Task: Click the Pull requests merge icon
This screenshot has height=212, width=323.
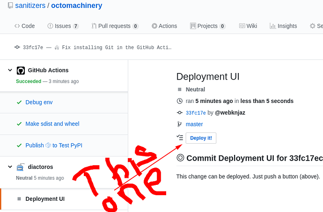Action: [x=94, y=26]
